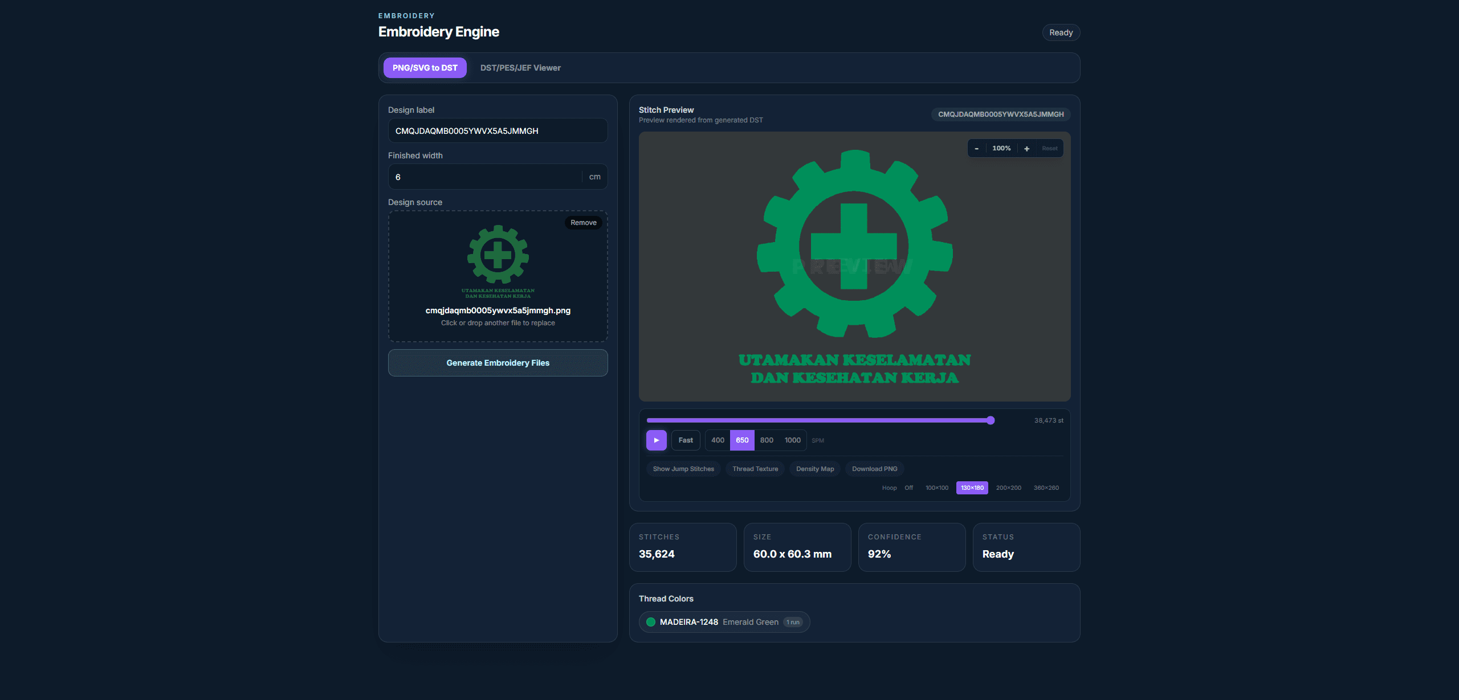
Task: Remove the uploaded design image
Action: click(x=584, y=223)
